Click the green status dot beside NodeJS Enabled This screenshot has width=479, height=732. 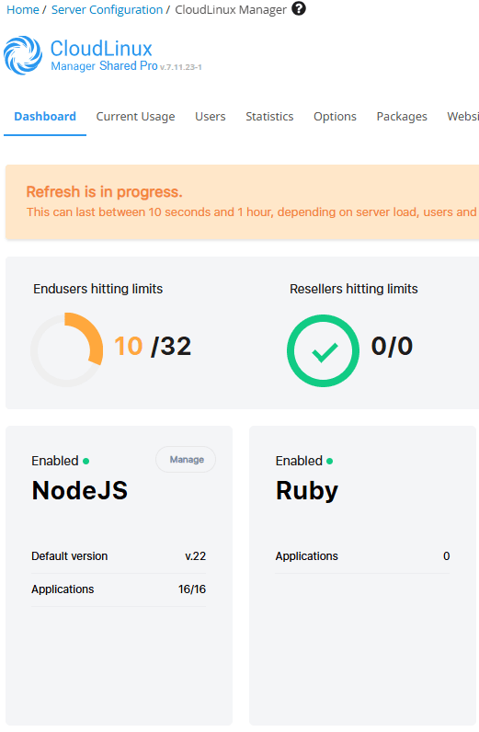[x=86, y=462]
